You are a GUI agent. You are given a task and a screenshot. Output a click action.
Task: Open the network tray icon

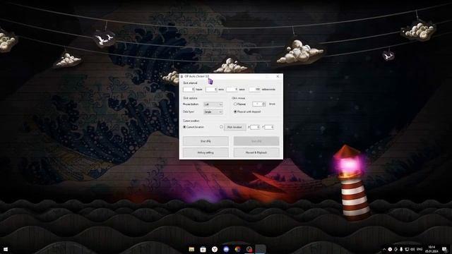[x=407, y=249]
